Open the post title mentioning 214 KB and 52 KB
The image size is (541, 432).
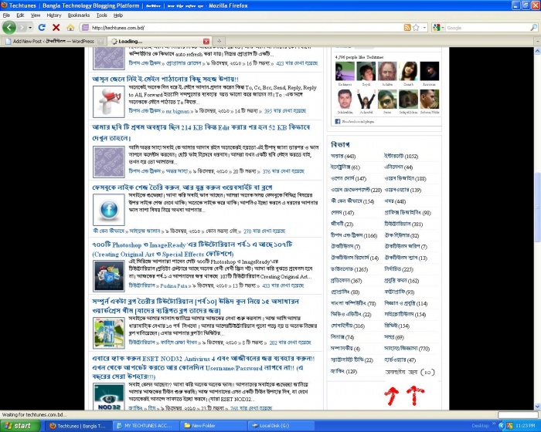click(201, 133)
